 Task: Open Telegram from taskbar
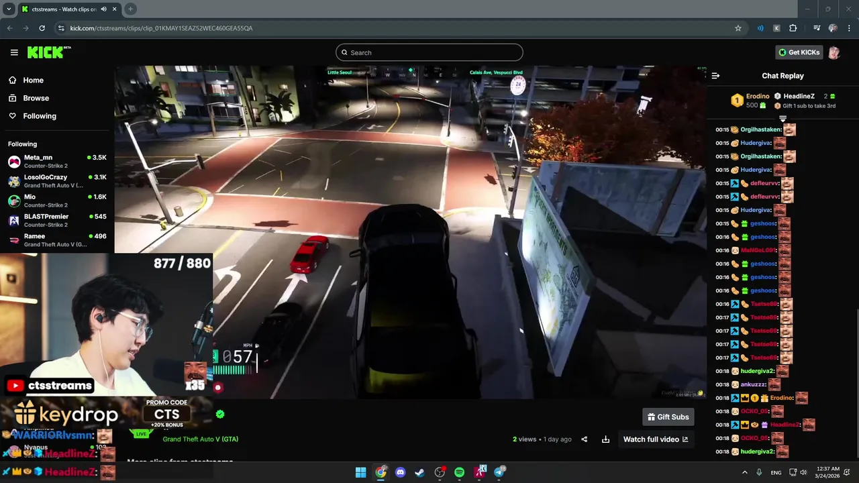click(x=500, y=472)
